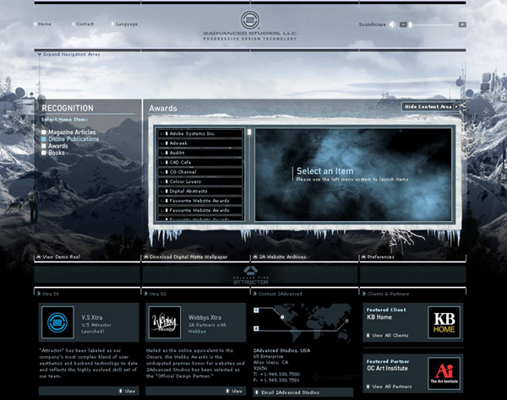
Task: Expand the Navigation Array
Action: (x=69, y=54)
